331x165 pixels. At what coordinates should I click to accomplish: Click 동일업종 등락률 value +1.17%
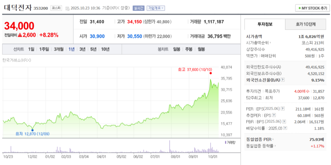click(317, 146)
